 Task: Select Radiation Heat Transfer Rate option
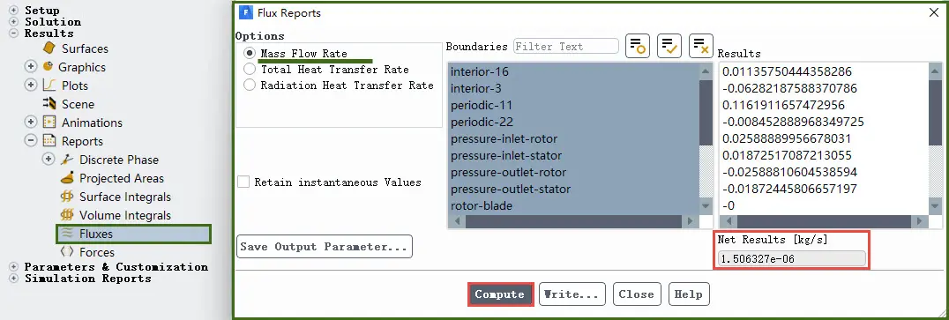[250, 86]
